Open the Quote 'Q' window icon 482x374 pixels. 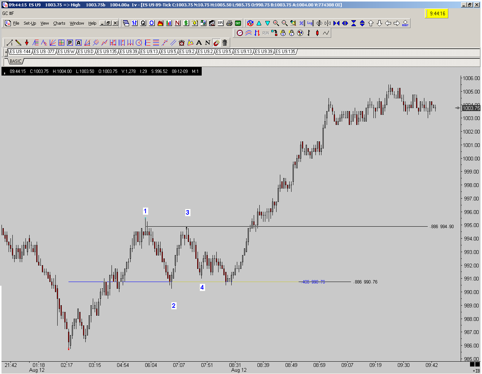pos(143,23)
